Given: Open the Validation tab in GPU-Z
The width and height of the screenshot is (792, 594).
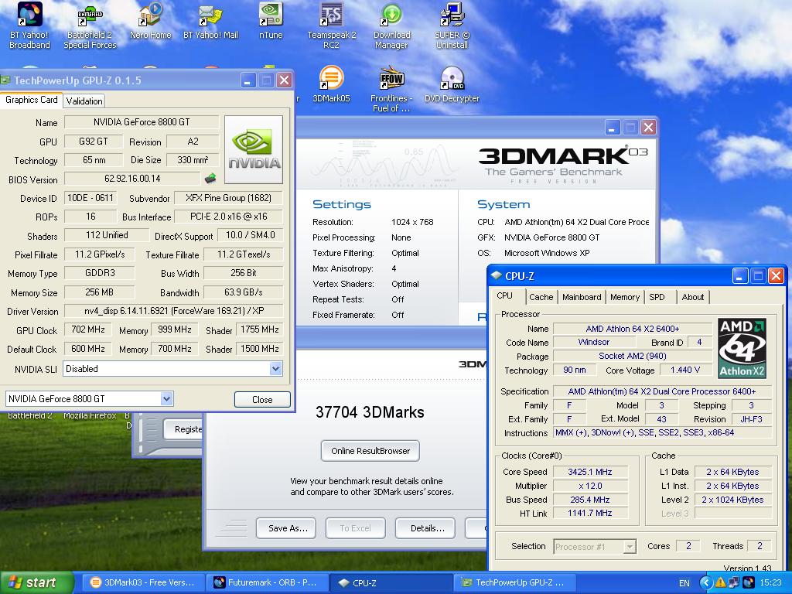Looking at the screenshot, I should [x=84, y=101].
